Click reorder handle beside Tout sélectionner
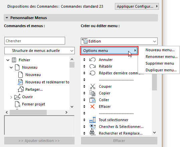Image resolution: width=180 pixels, height=147 pixels. [x=84, y=120]
